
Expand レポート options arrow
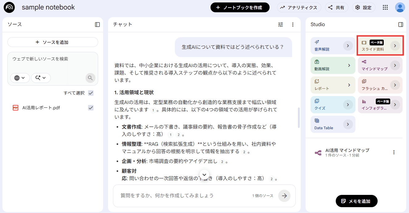tap(349, 85)
